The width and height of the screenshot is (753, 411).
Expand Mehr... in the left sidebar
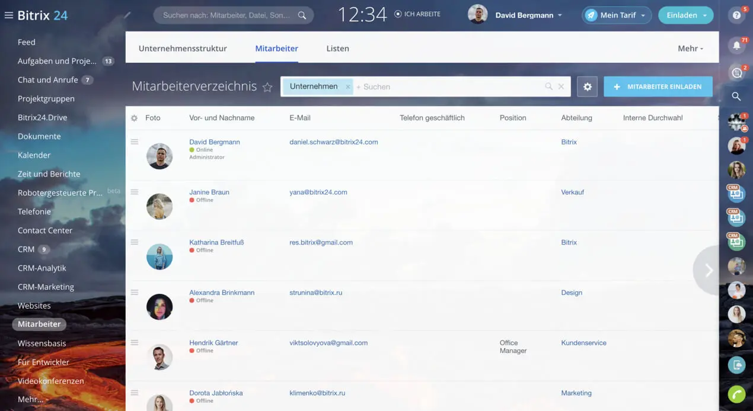tap(30, 400)
